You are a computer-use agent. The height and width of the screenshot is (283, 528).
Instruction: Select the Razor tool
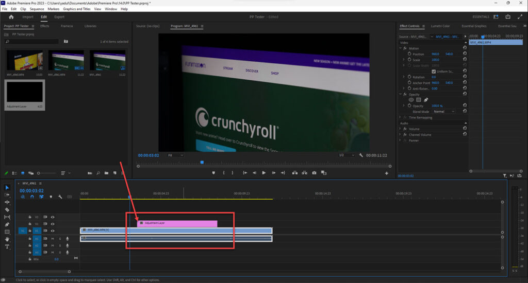[x=7, y=210]
